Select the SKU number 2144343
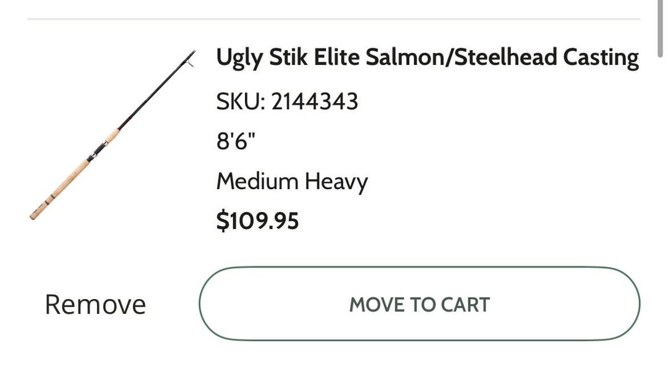Screen dimensions: 668x372 pos(315,101)
